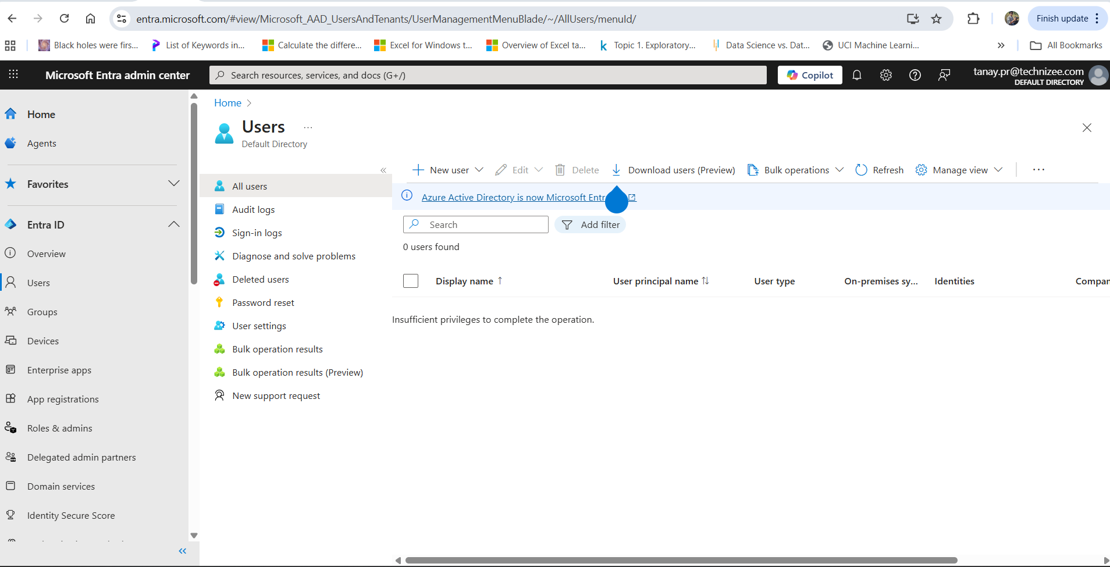Open notifications bell icon

(857, 75)
